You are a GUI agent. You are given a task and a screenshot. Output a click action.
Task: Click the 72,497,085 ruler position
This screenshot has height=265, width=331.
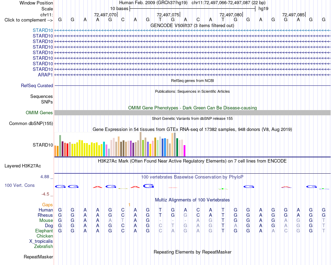293,15
